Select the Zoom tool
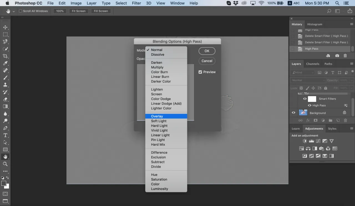 click(x=6, y=164)
